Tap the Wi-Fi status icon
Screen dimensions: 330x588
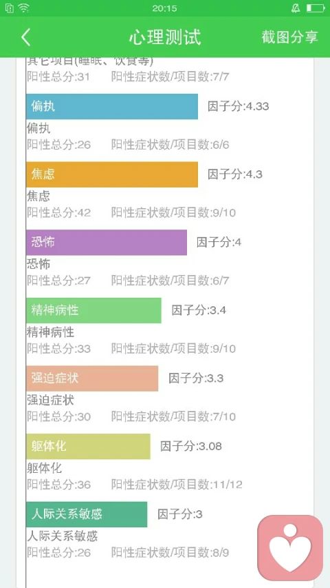tap(24, 8)
